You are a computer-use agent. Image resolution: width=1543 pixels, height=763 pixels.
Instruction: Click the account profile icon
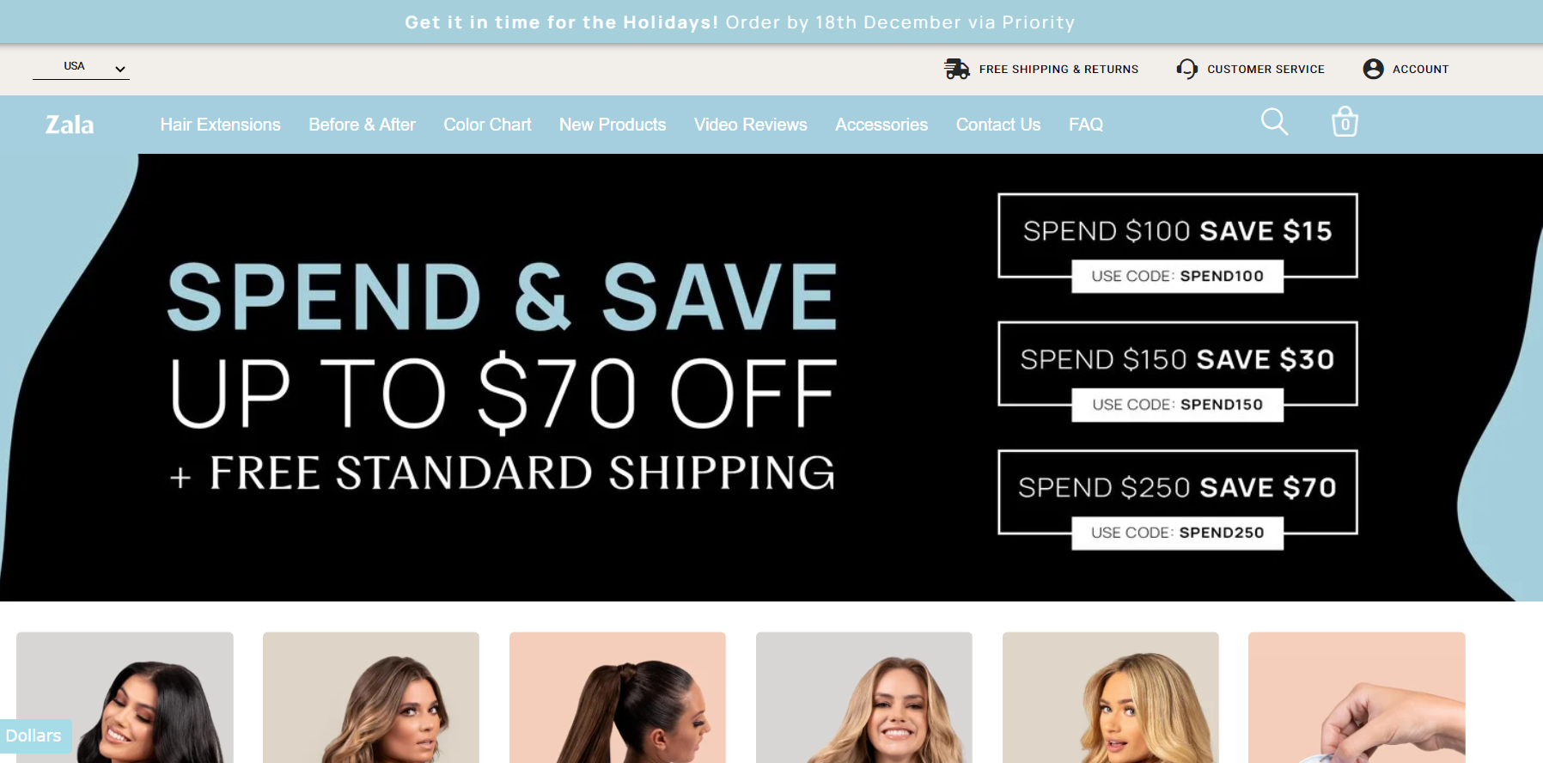tap(1373, 69)
